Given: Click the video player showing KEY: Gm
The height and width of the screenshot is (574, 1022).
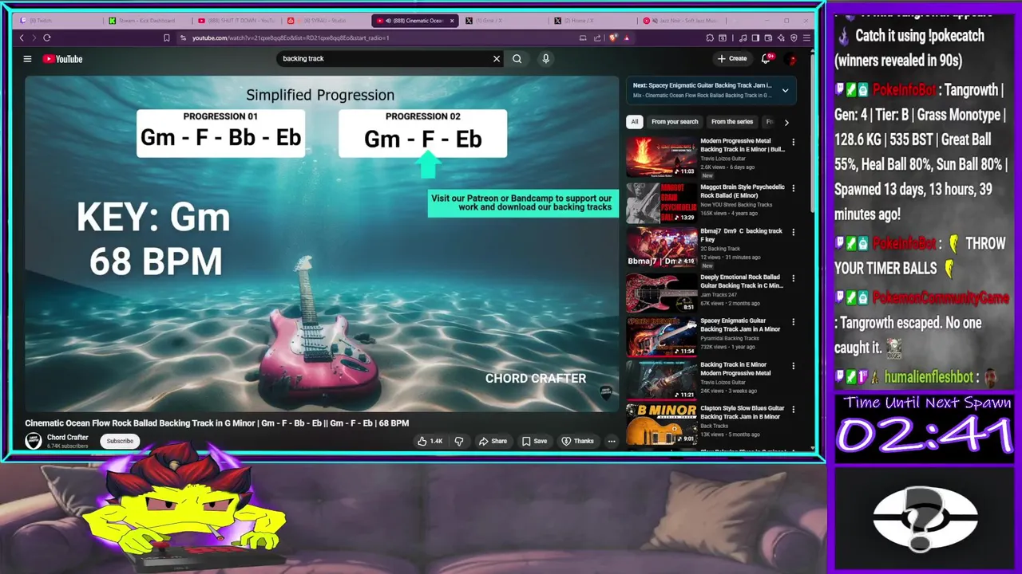Looking at the screenshot, I should click(x=321, y=244).
